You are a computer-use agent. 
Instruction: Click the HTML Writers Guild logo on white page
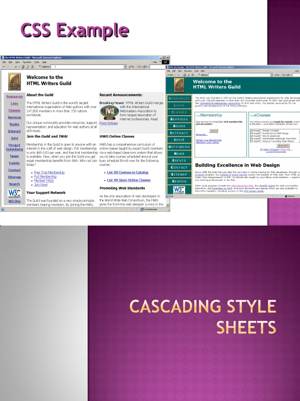click(x=14, y=81)
